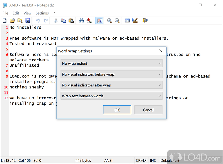Maximize the Notepad2 window
223x164 pixels.
click(200, 5)
